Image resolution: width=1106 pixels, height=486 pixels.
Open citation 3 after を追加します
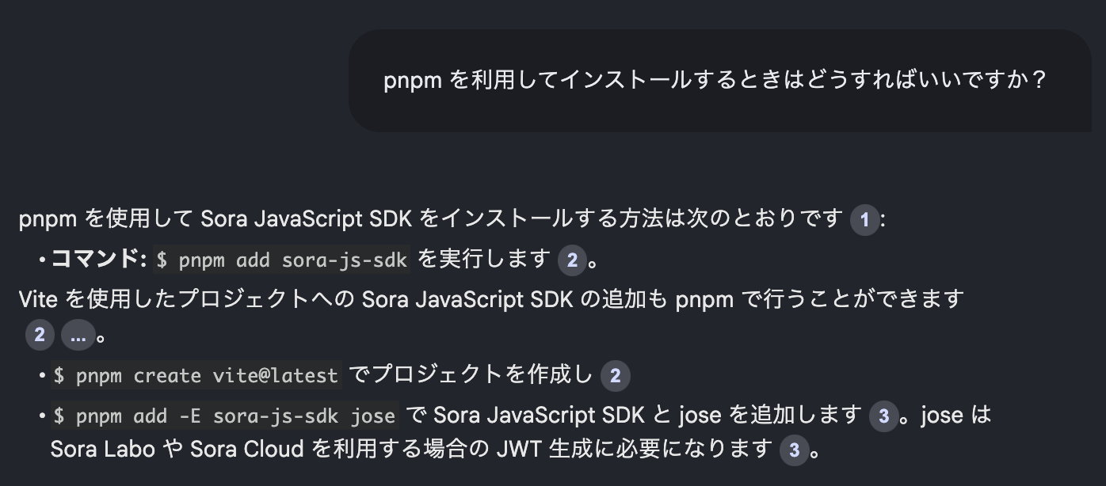[883, 416]
